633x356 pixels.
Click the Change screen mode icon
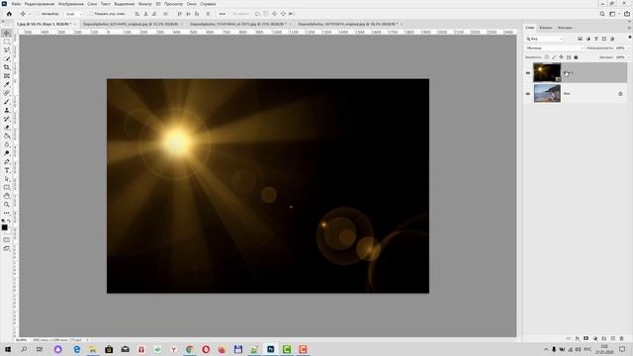[x=7, y=248]
